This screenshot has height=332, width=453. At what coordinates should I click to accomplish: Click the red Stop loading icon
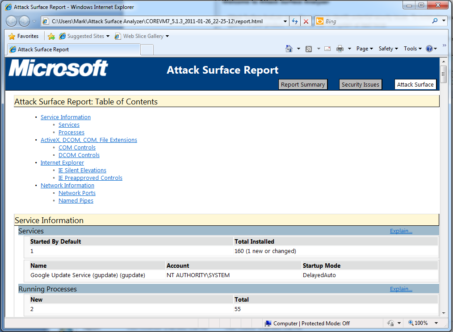point(306,21)
